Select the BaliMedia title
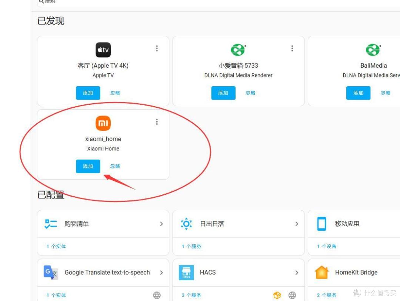 pos(373,66)
